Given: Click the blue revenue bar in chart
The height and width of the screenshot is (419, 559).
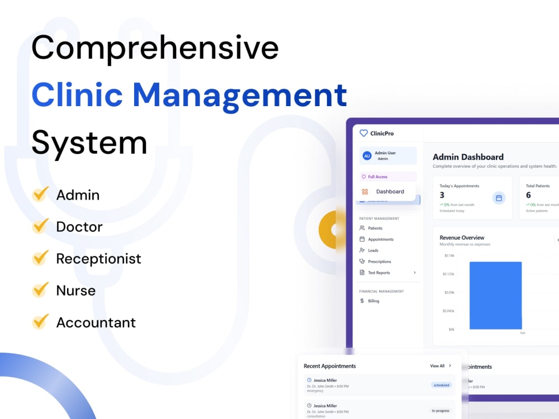Looking at the screenshot, I should point(495,296).
